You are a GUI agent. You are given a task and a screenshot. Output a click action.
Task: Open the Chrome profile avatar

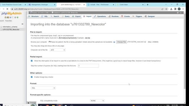(179, 9)
